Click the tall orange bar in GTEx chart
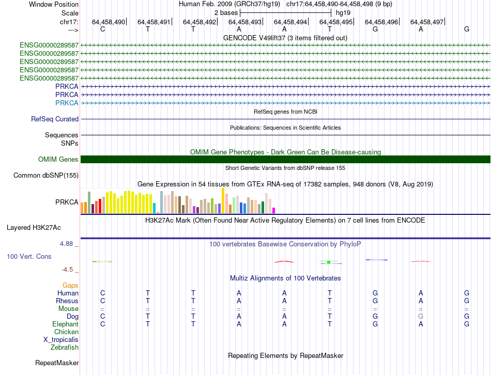 click(223, 200)
